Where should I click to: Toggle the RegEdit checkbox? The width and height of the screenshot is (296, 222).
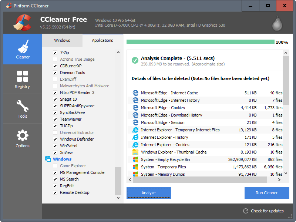click(x=55, y=186)
